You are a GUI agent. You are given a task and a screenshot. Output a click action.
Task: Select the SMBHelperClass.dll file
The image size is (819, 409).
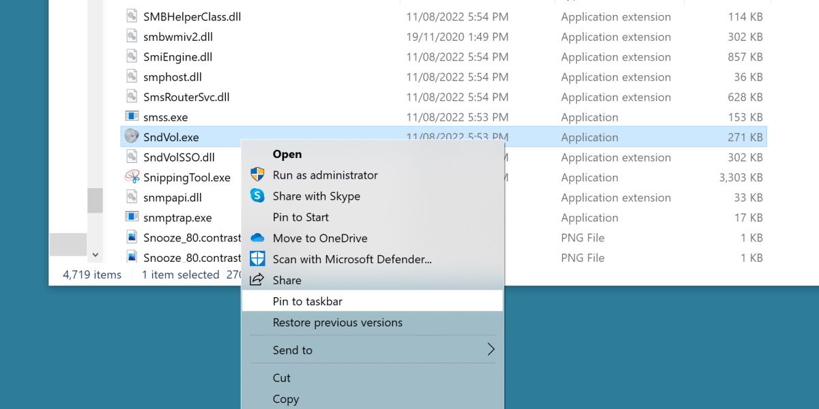[192, 17]
